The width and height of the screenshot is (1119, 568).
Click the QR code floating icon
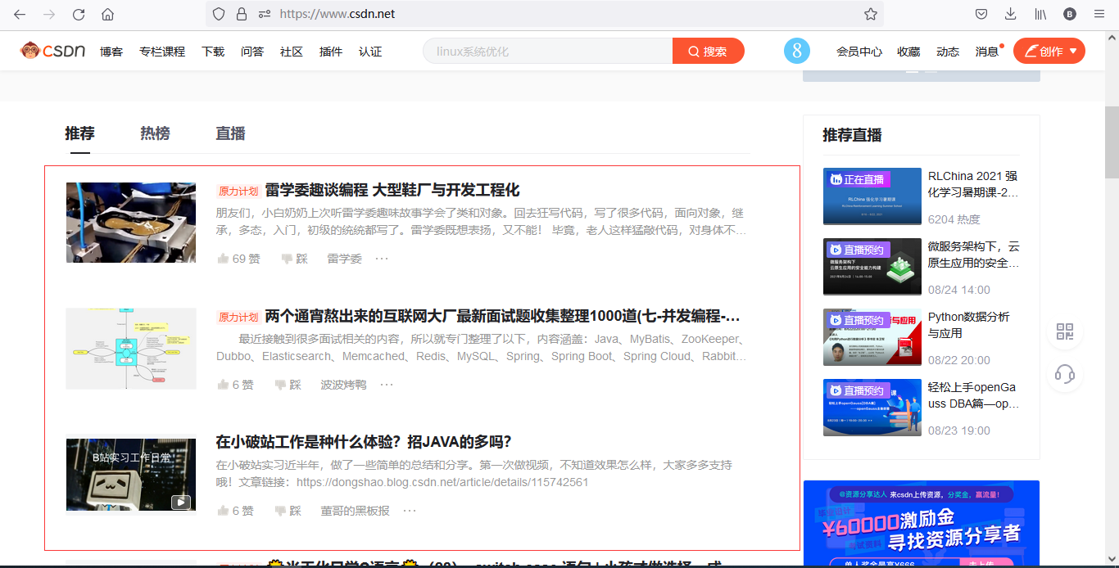pos(1065,331)
